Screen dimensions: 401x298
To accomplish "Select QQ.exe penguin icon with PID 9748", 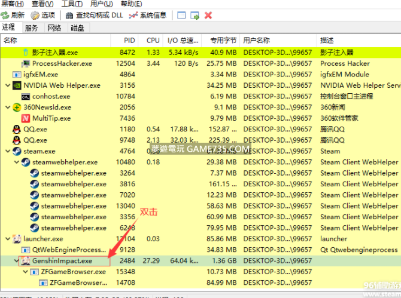I will tap(17, 140).
